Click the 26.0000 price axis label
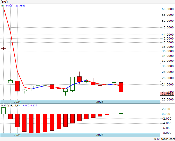 [x=168, y=78]
